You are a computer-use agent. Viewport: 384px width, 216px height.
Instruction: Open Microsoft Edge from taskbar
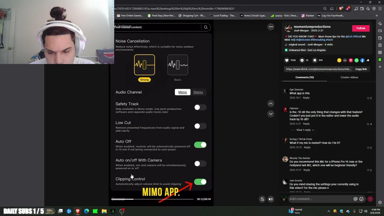click(x=86, y=211)
